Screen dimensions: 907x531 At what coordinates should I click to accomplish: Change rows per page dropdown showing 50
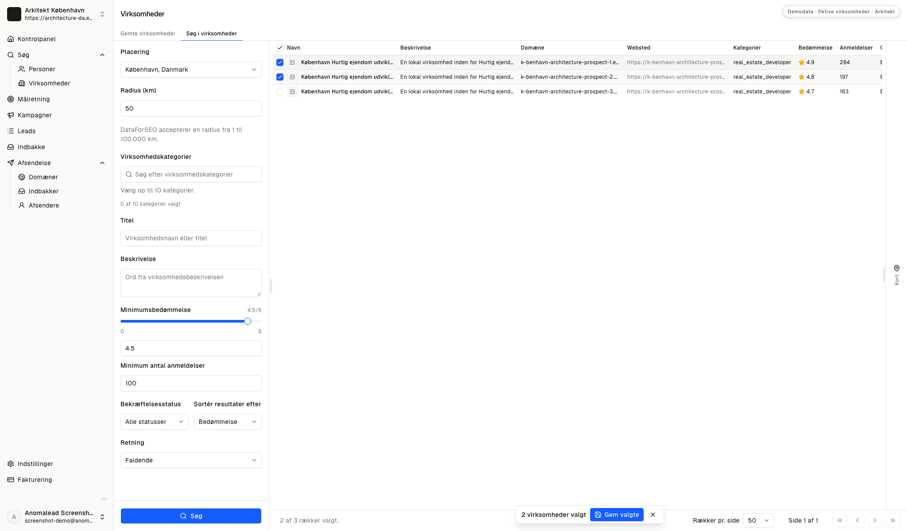(x=759, y=520)
